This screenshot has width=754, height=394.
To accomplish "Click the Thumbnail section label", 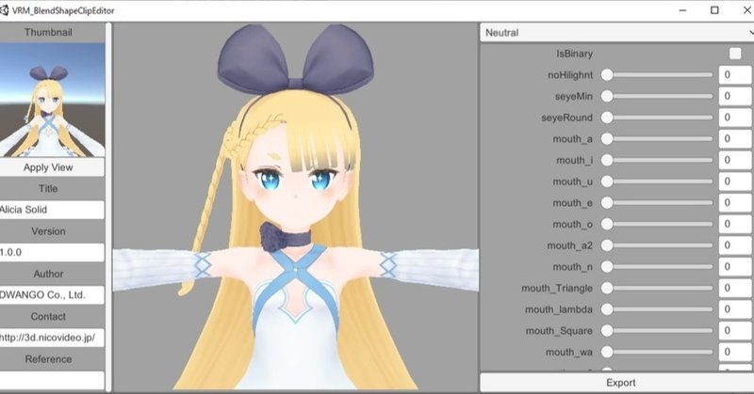I will (x=48, y=32).
